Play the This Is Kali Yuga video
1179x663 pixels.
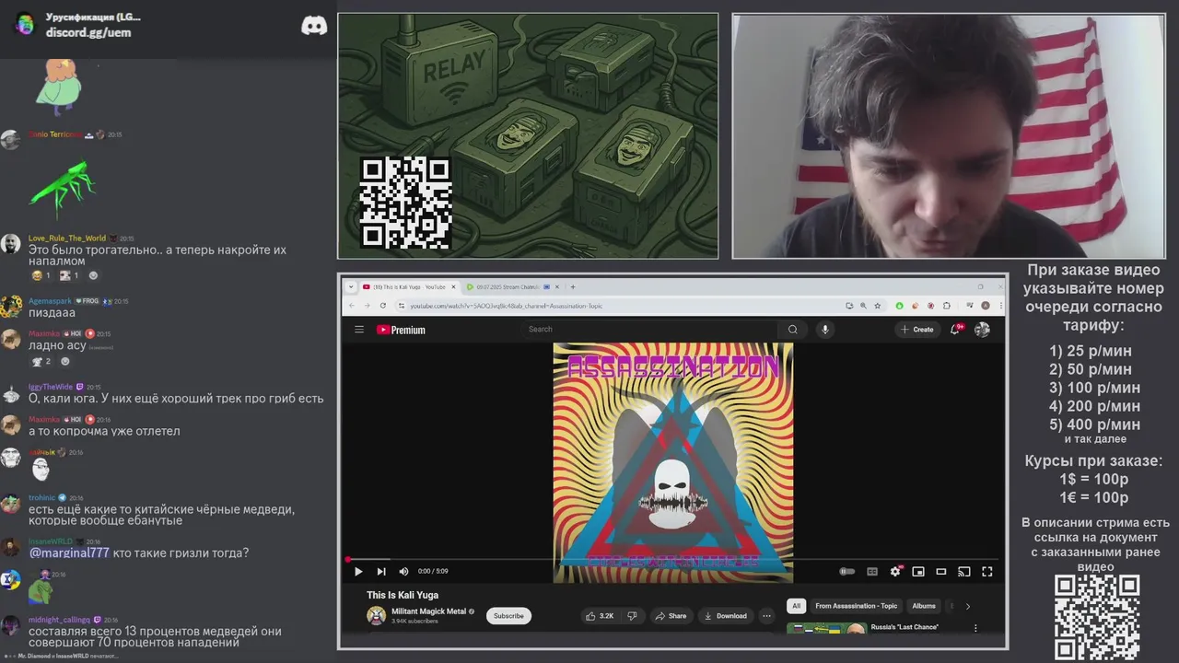[358, 572]
